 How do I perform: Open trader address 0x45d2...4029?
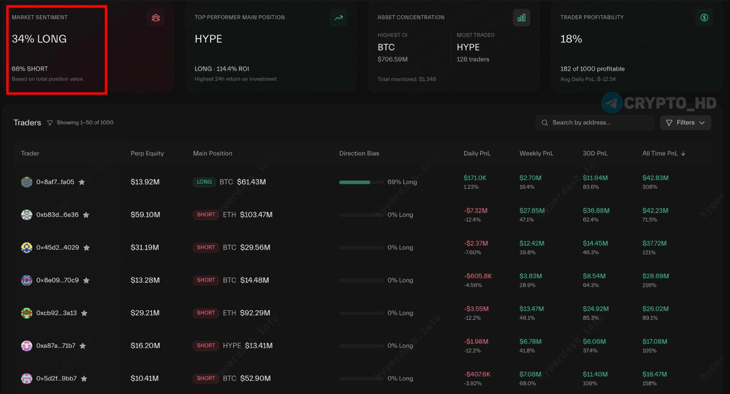58,247
